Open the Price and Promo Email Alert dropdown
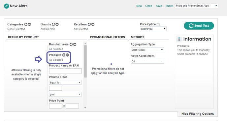The height and width of the screenshot is (121, 227). click(x=196, y=6)
